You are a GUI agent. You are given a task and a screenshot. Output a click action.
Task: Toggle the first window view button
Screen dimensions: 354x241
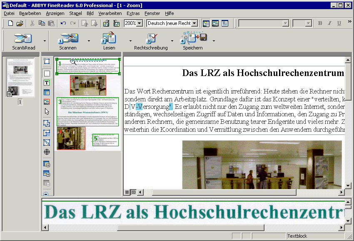pos(206,23)
